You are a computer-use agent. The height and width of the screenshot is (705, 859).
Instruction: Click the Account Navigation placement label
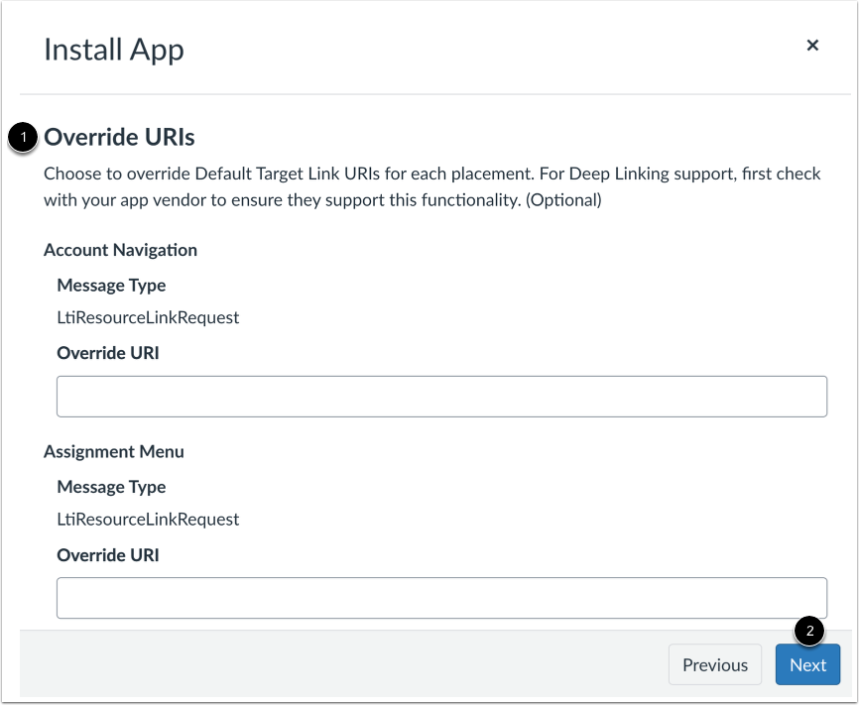click(x=120, y=250)
